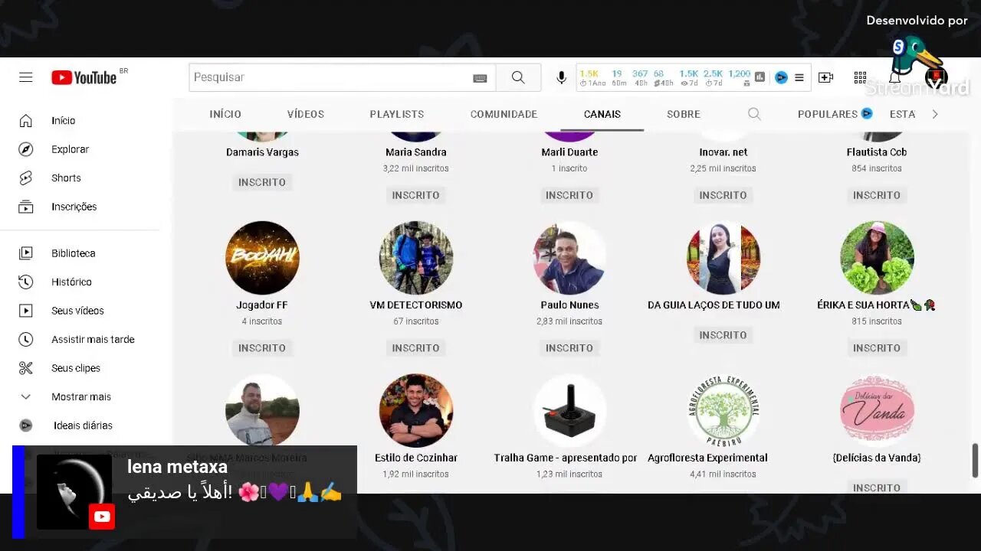
Task: Click the blue extension logo in the stats bar
Action: pyautogui.click(x=781, y=77)
